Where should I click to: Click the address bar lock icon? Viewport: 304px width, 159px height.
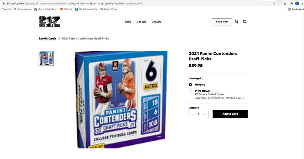coord(4,3)
